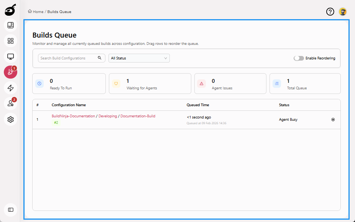
Task: Open the user profile avatar
Action: point(342,12)
